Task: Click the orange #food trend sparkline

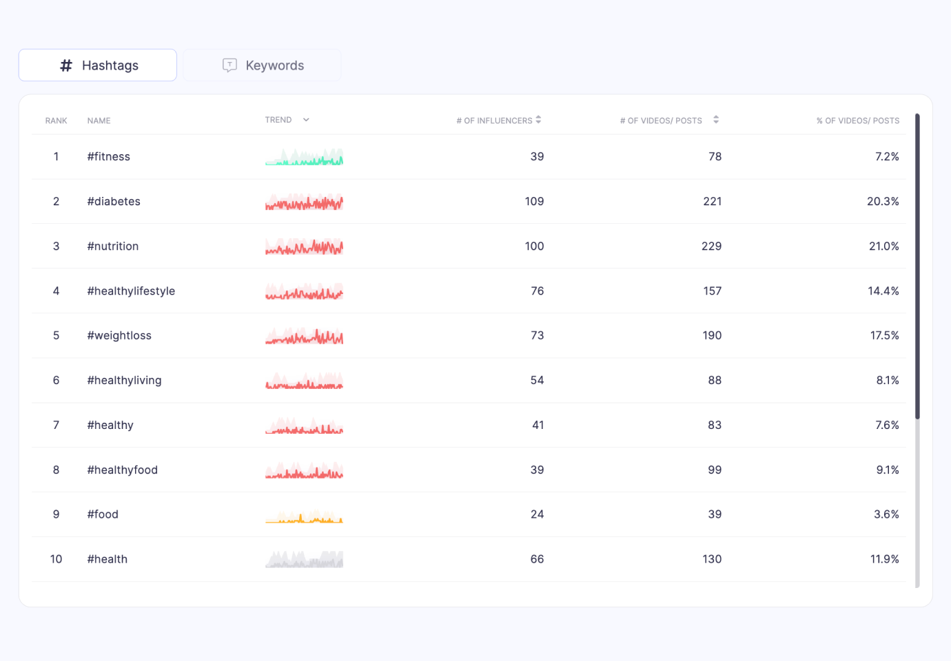Action: pos(304,515)
